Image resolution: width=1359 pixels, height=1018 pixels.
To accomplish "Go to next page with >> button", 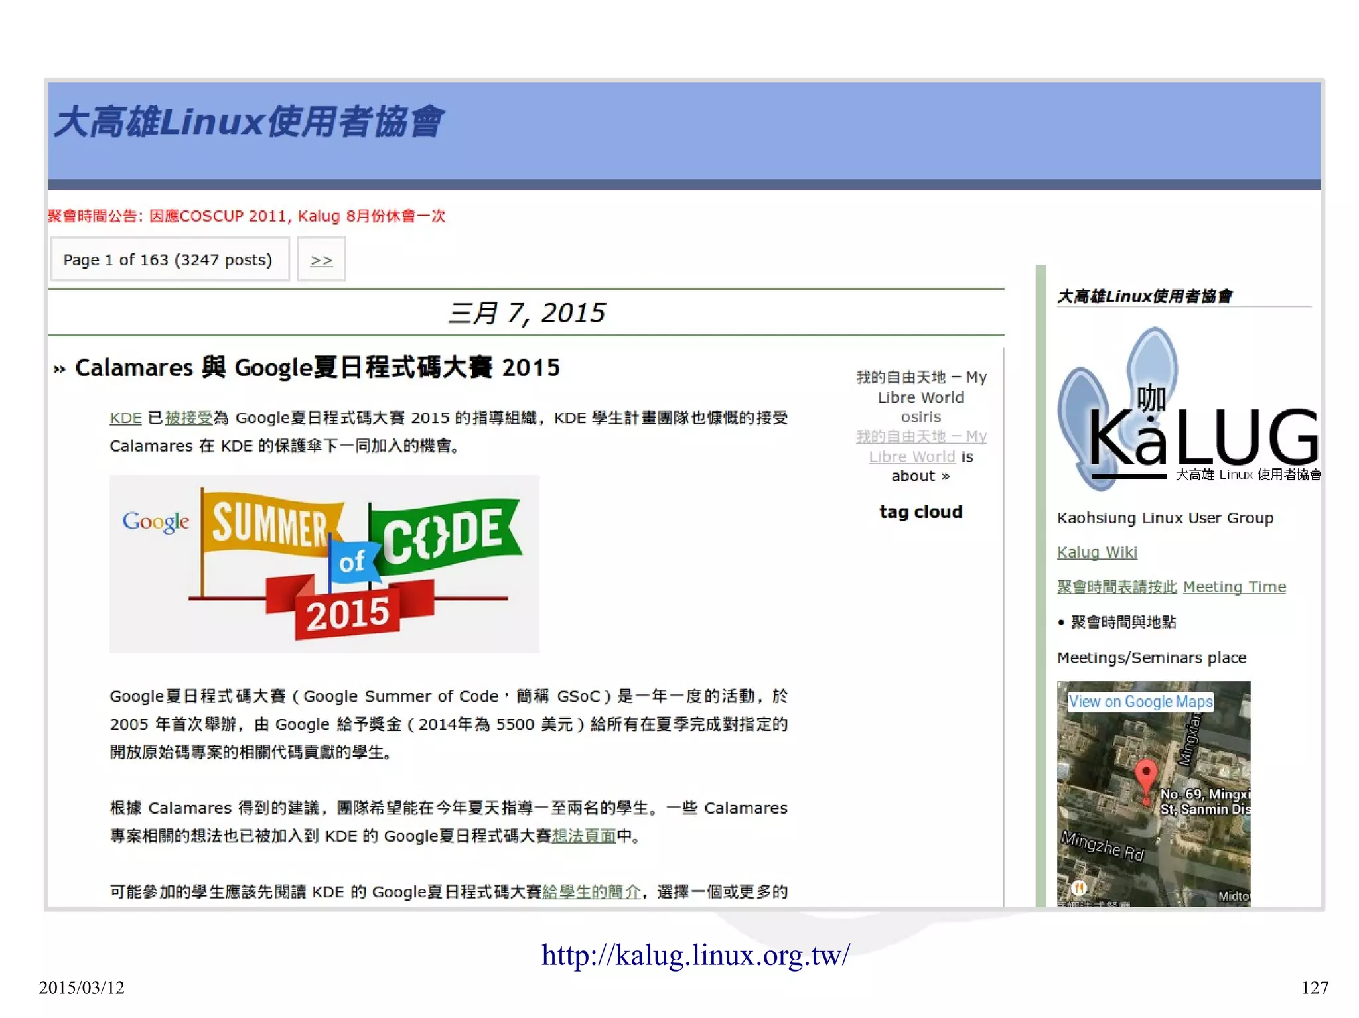I will tap(321, 259).
